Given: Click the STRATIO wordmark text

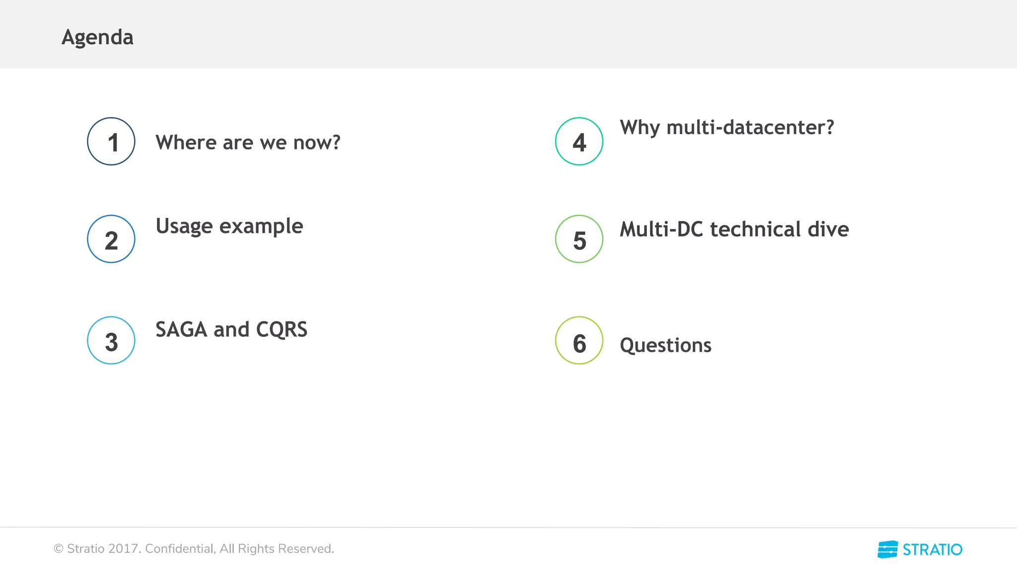Looking at the screenshot, I should click(x=932, y=550).
